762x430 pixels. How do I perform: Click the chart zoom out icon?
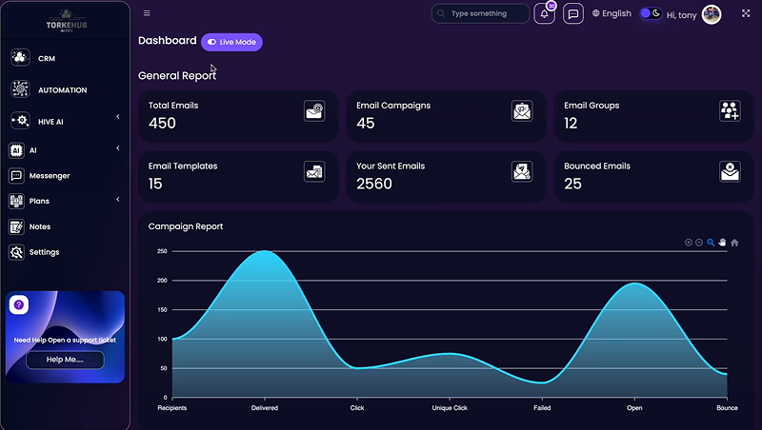(699, 243)
